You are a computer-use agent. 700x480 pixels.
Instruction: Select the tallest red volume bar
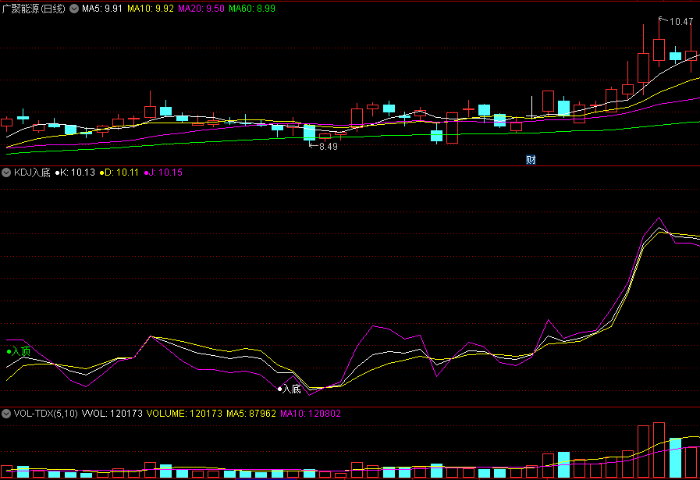pos(659,450)
